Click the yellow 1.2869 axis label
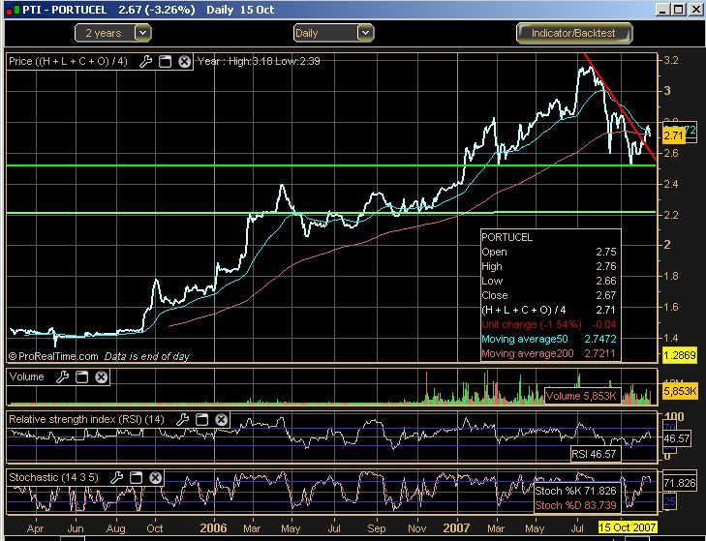 (x=680, y=355)
